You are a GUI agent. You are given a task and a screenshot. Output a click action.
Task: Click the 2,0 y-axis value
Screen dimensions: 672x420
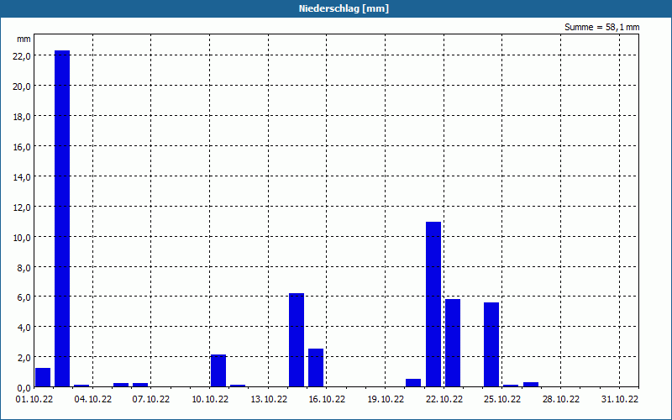click(24, 358)
